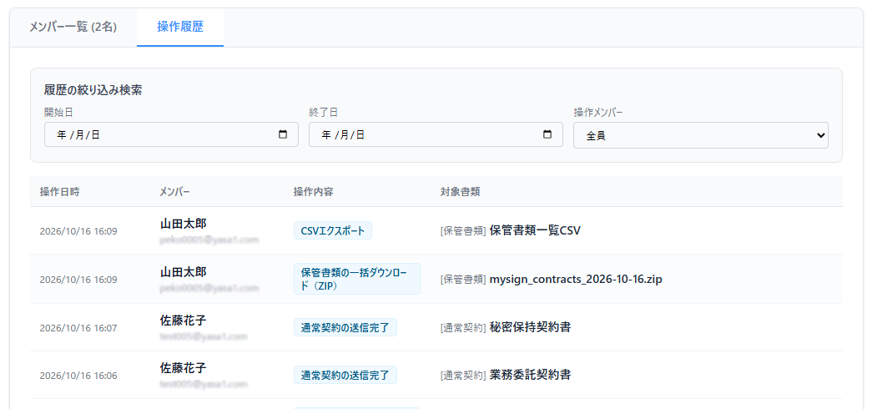Click the 開始日 date input field

[171, 134]
